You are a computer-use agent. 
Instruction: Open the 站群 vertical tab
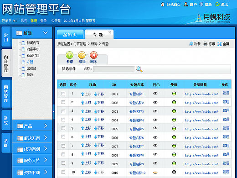6,143
